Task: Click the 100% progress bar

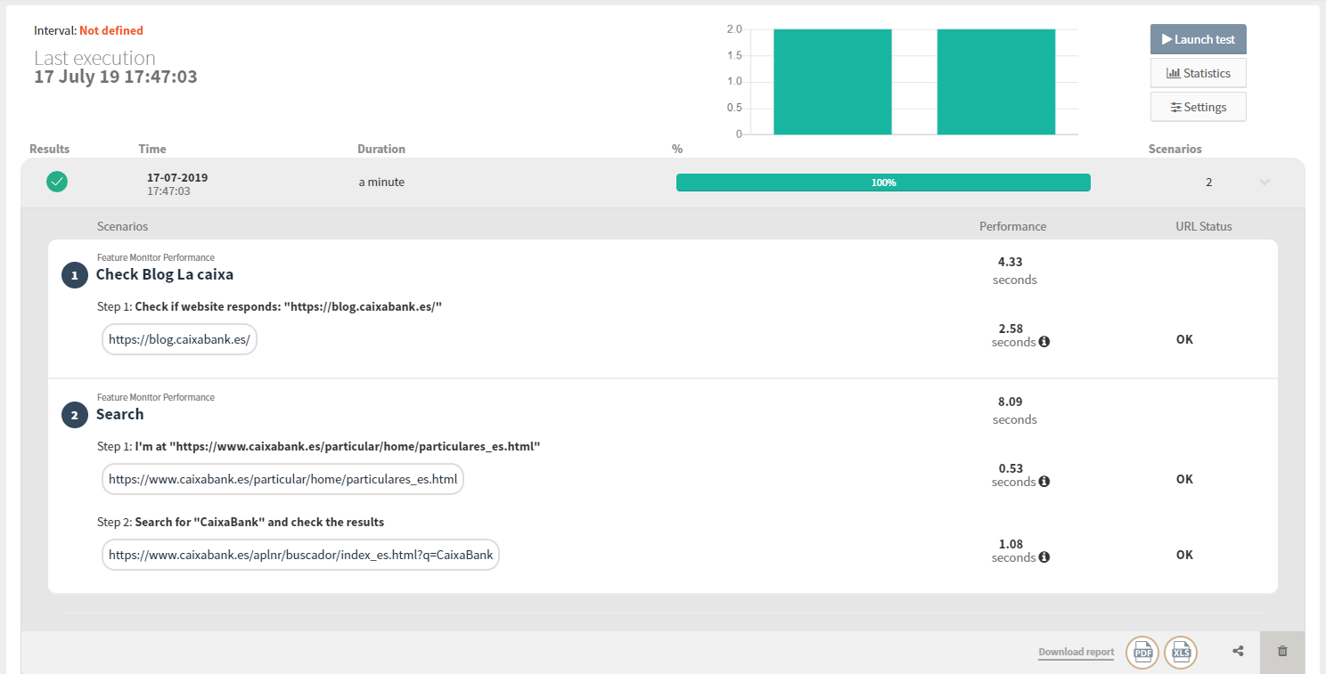Action: click(x=883, y=183)
